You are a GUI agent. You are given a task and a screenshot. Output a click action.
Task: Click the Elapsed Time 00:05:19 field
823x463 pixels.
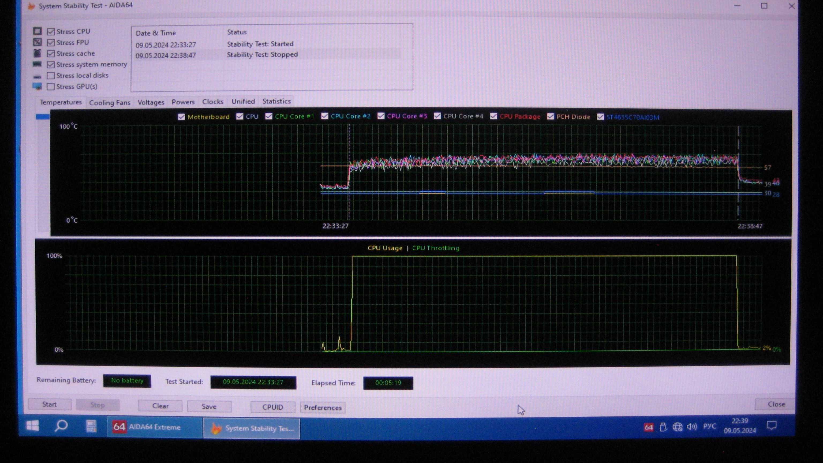388,383
